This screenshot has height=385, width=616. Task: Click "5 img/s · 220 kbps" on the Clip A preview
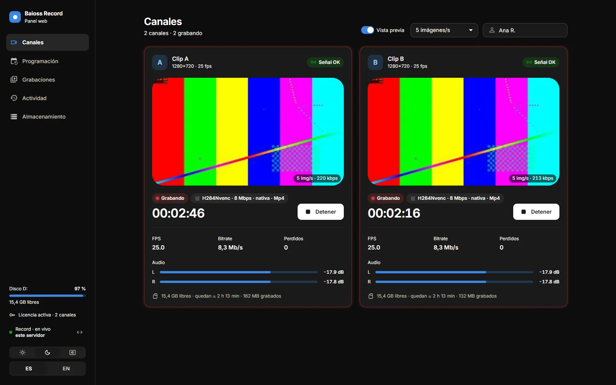(x=317, y=178)
